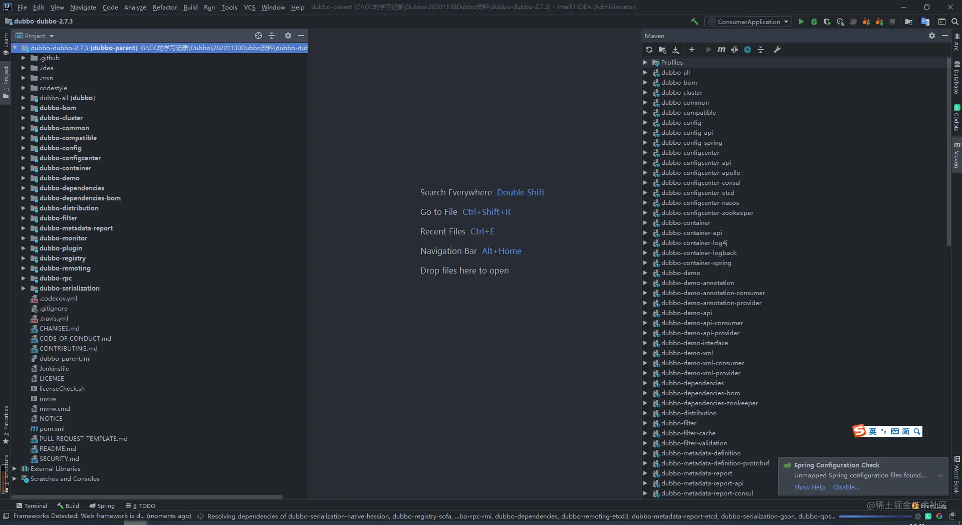The height and width of the screenshot is (525, 962).
Task: Expand dubbo-config-spring module in Maven panel
Action: (x=645, y=143)
